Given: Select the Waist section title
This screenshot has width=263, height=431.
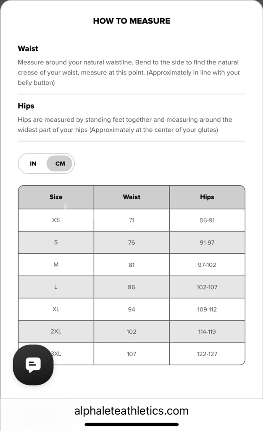Looking at the screenshot, I should coord(27,48).
